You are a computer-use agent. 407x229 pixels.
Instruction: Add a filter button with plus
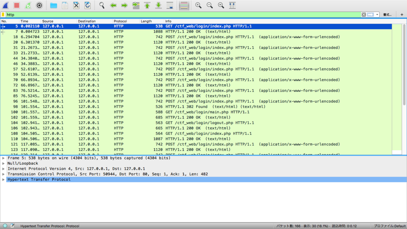[402, 15]
